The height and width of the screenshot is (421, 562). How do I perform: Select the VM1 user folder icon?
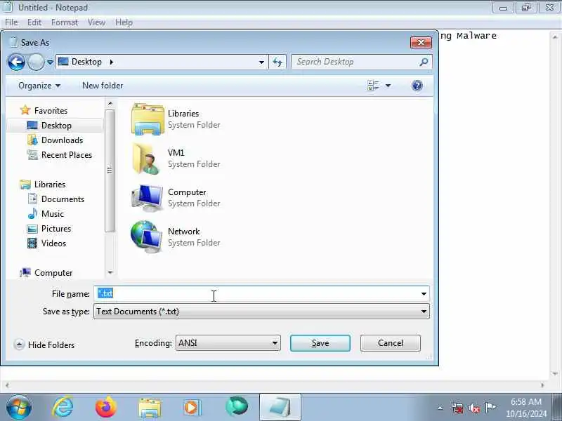point(146,159)
